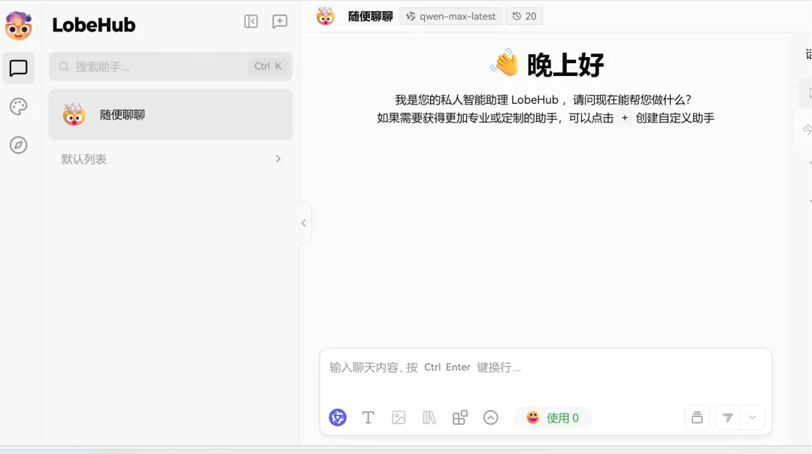Open the qwen-max-latest model selector

(450, 17)
